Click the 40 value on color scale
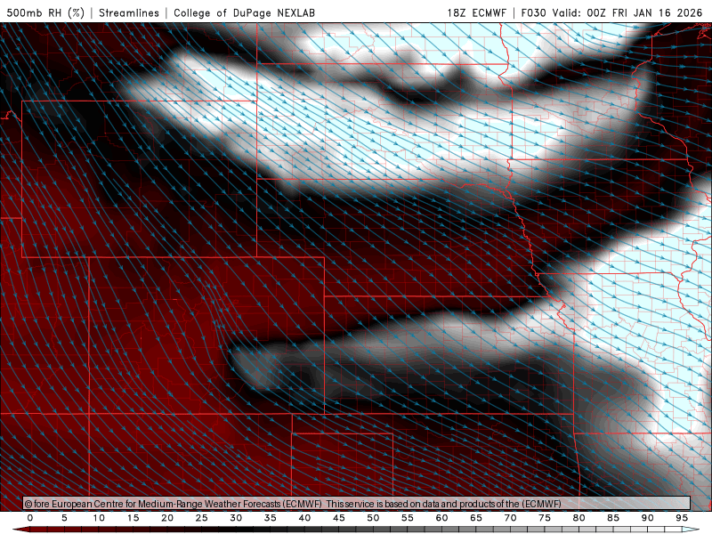712x534 pixels. pyautogui.click(x=304, y=518)
